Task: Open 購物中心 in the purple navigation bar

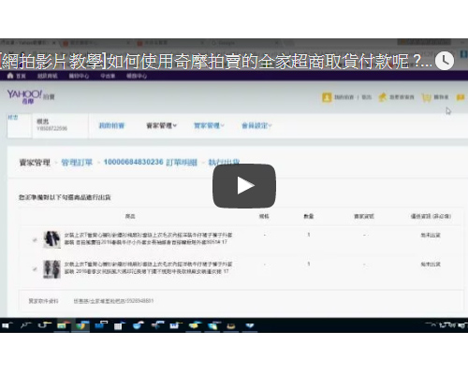Action: (79, 76)
